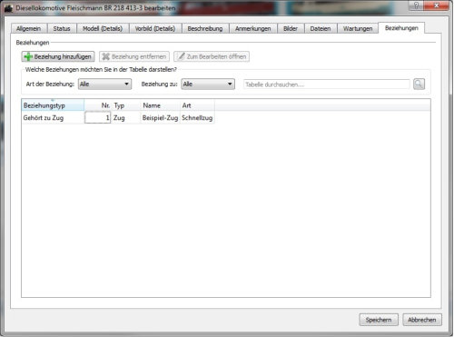Click the Abbrechen button
Viewport: 454px width, 337px height.
422,320
